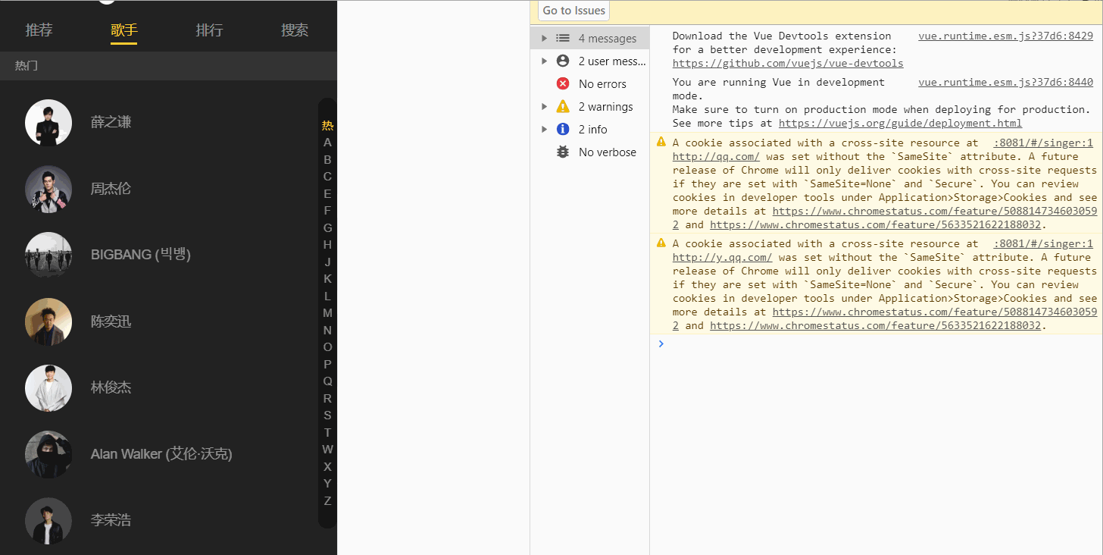Jump to letter M in index
The width and height of the screenshot is (1103, 555).
[327, 312]
